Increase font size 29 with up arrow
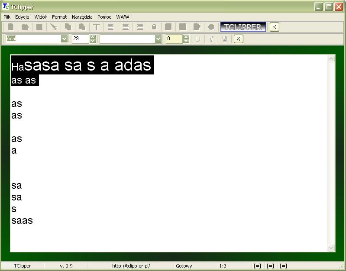The height and width of the screenshot is (271, 346). point(92,37)
